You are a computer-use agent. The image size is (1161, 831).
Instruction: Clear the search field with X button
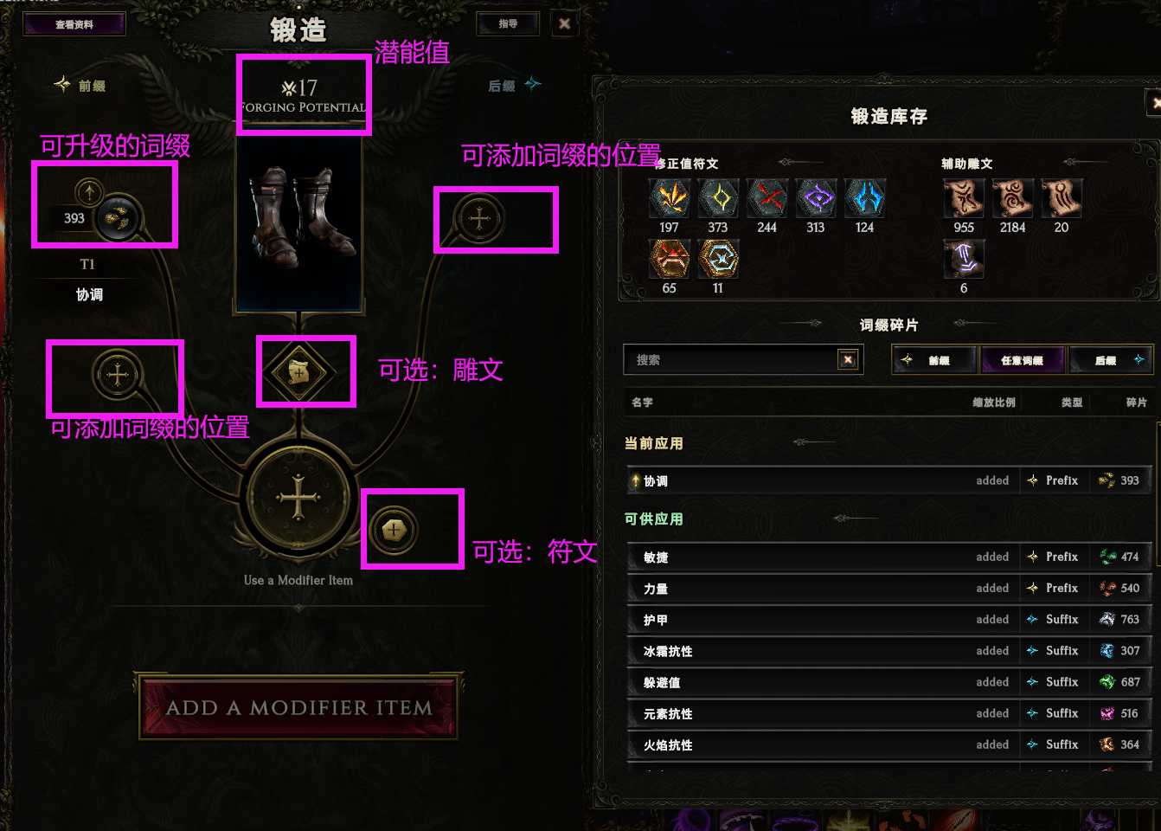849,360
